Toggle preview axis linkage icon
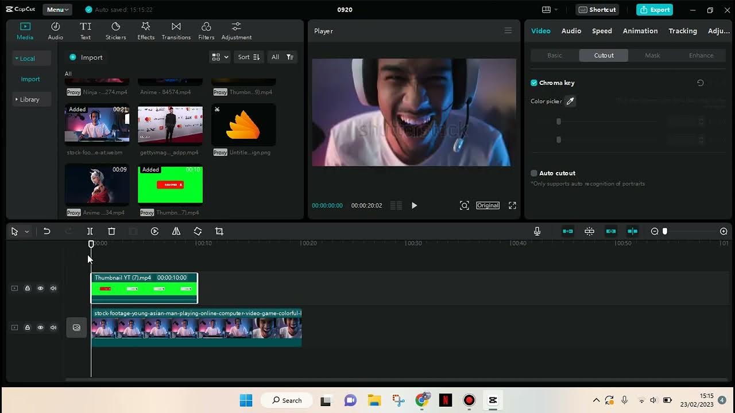The width and height of the screenshot is (735, 413). click(x=632, y=231)
